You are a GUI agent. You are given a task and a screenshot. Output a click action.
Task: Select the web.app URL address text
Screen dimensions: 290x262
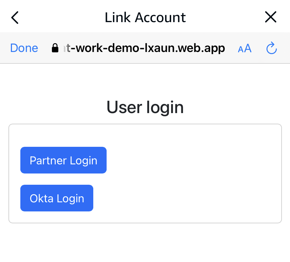147,48
